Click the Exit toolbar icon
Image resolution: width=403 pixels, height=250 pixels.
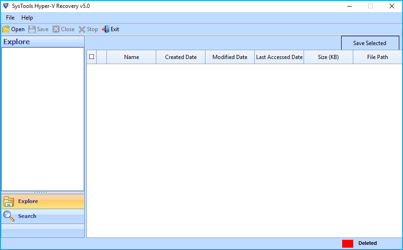[x=106, y=29]
